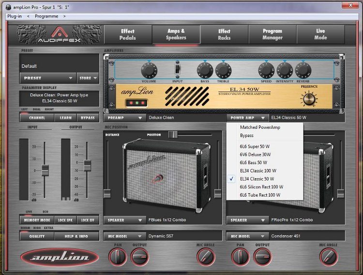Open the Preamp dropdown

(125, 118)
